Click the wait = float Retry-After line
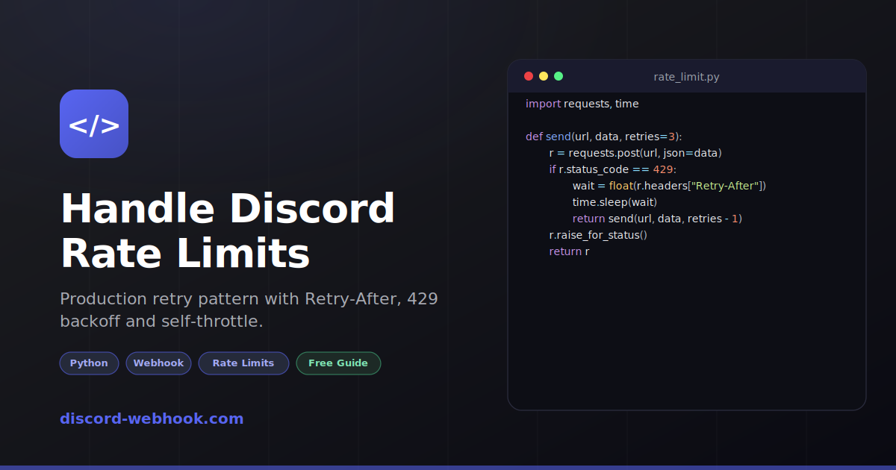The image size is (896, 470). coord(670,186)
